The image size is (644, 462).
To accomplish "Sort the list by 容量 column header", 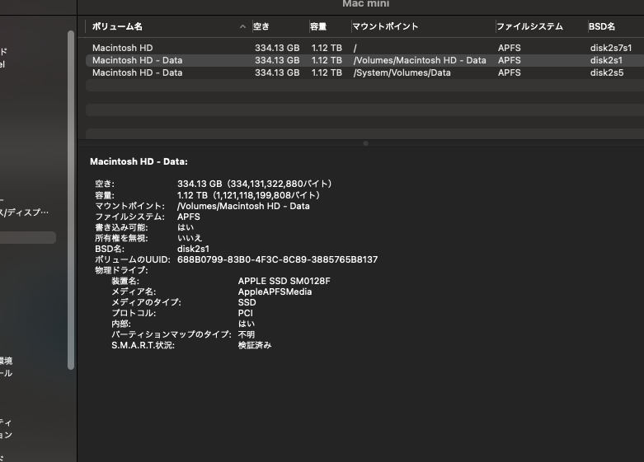I will (319, 27).
